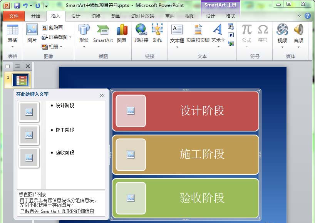This screenshot has height=223, width=315.
Task: Click picture placeholder in red 设计阶段 shape
Action: tap(131, 111)
